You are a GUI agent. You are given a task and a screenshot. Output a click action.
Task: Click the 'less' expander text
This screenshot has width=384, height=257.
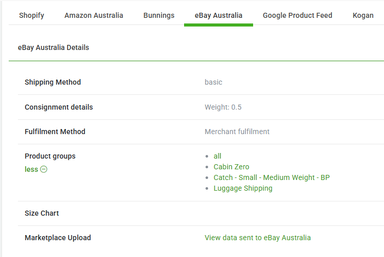31,169
